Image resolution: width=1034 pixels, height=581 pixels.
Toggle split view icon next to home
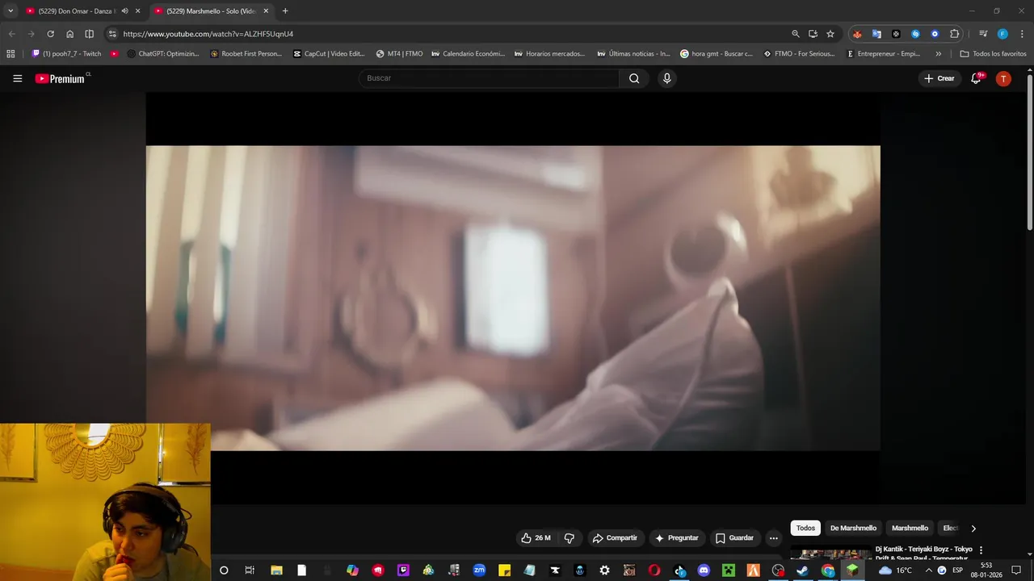click(89, 34)
